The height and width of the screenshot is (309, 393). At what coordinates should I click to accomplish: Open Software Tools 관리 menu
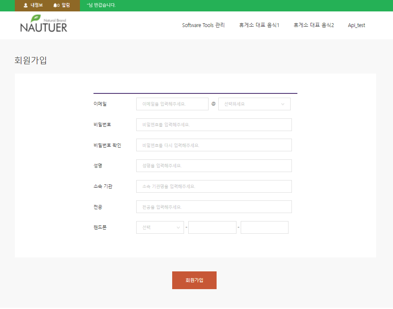tap(203, 25)
